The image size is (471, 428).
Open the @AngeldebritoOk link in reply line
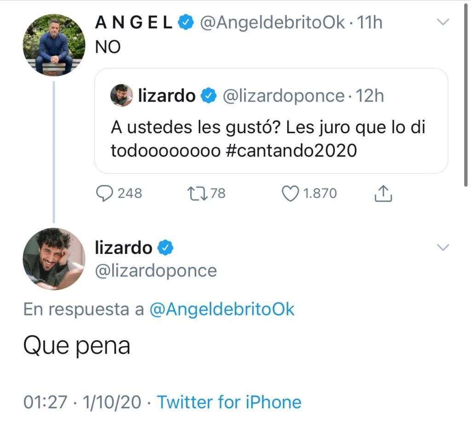coord(222,310)
